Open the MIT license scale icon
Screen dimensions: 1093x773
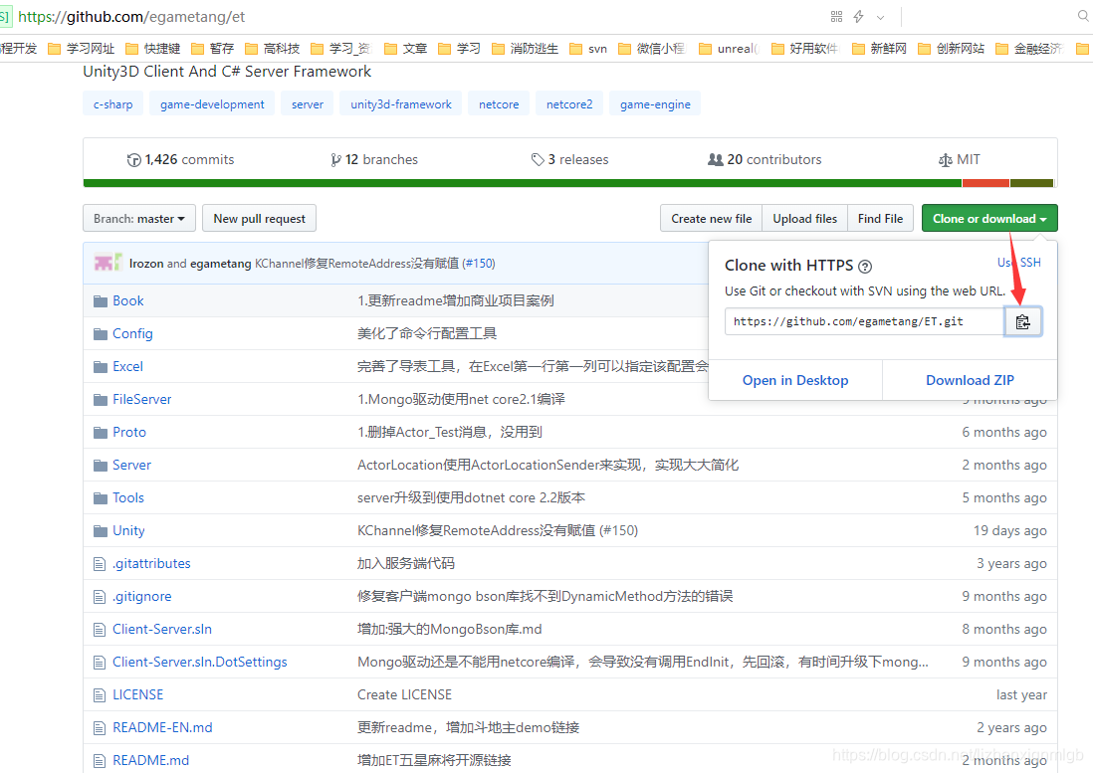pyautogui.click(x=946, y=158)
